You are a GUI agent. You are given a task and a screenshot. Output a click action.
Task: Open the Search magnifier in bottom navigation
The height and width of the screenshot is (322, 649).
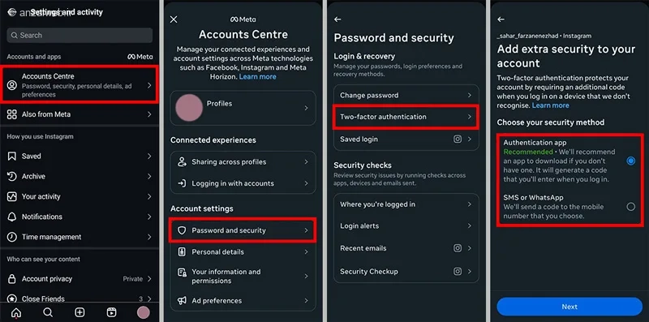(48, 312)
